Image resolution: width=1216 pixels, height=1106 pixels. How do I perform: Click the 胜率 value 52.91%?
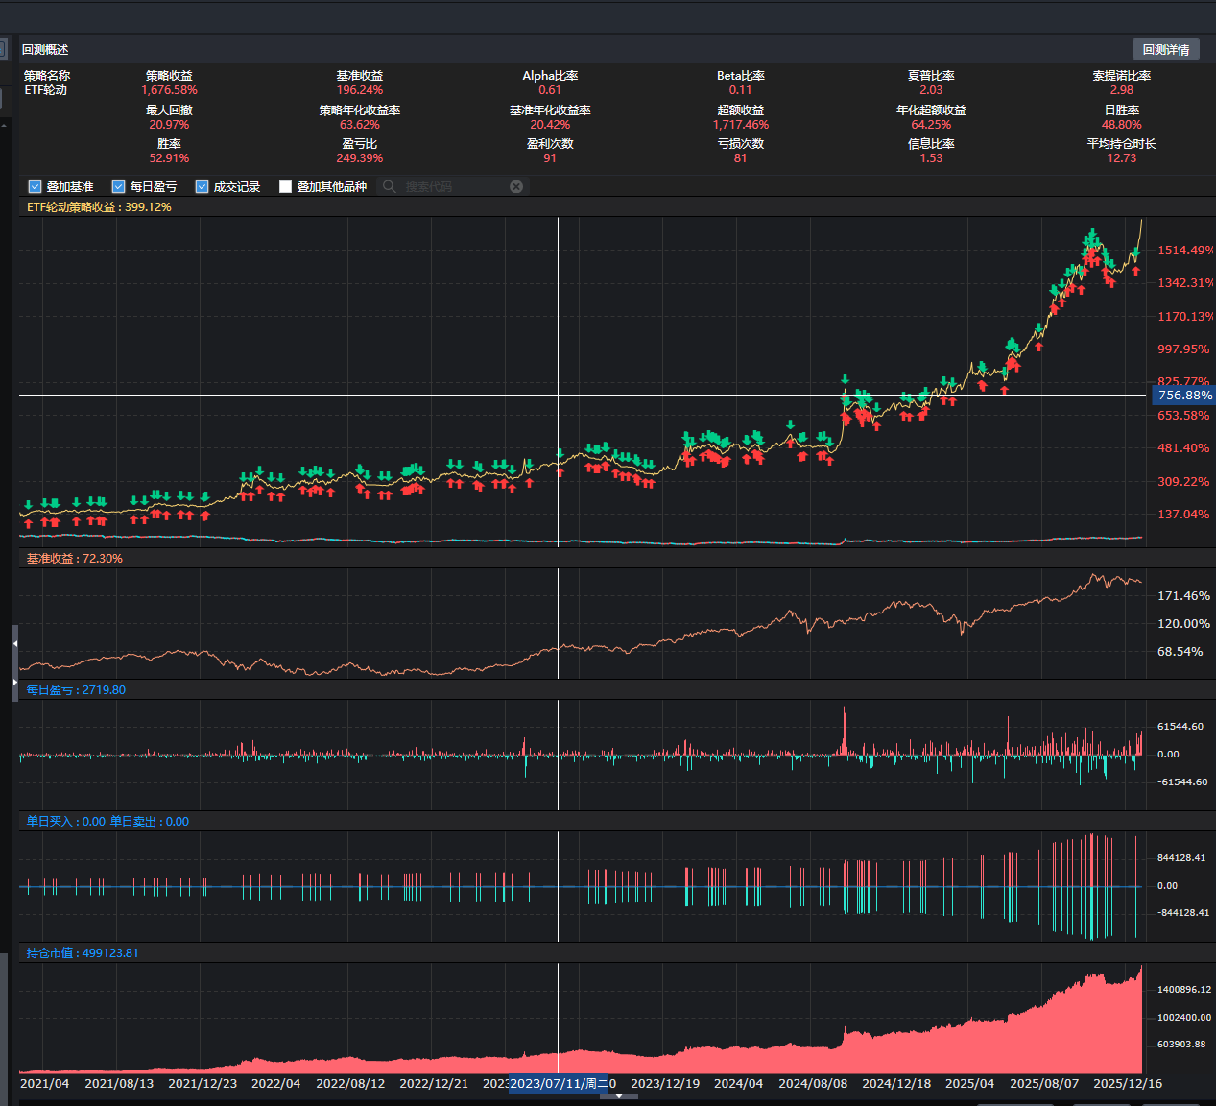169,158
